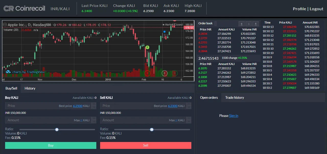This screenshot has width=327, height=154.
Task: Click the Volume (20) indicator label
Action: point(11,30)
